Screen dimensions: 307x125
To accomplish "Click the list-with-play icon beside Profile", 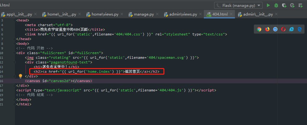I will pyautogui.click(x=300, y=5).
